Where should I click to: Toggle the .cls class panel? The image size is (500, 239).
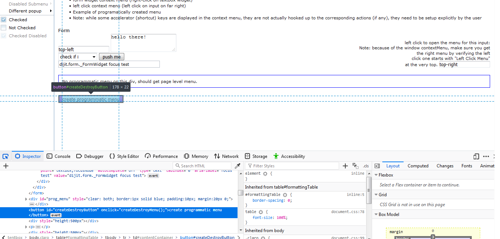[x=365, y=166]
